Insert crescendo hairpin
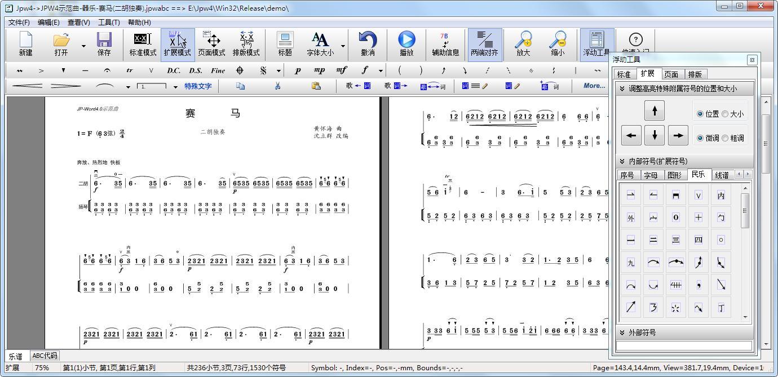 (26, 86)
